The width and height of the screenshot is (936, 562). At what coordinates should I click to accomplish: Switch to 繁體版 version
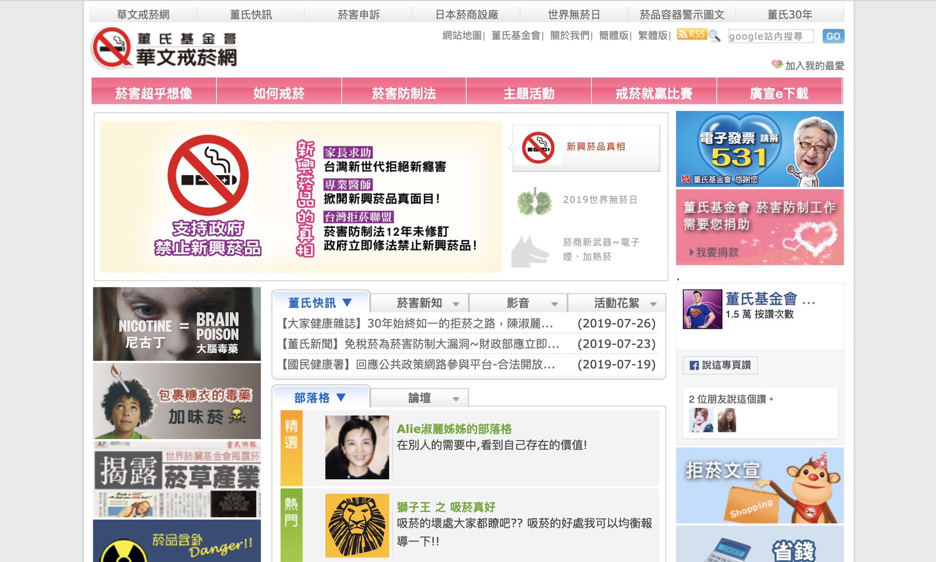click(653, 35)
